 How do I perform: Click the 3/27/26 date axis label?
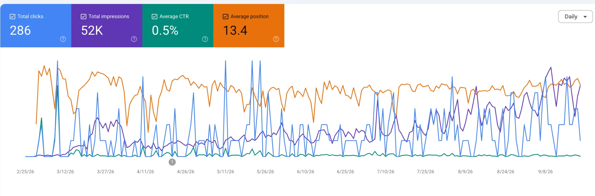[105, 172]
